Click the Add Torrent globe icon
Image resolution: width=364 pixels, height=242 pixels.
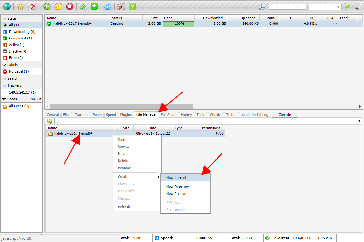click(x=7, y=6)
